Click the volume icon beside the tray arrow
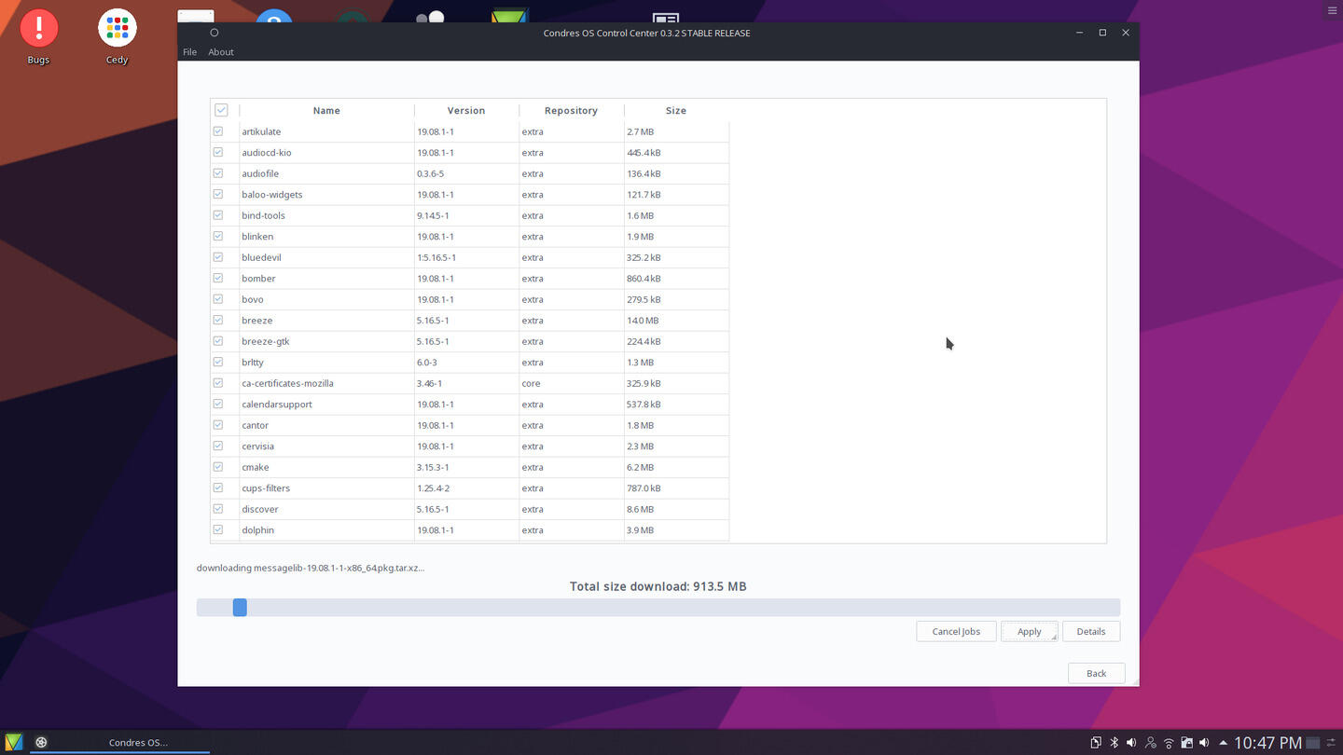This screenshot has width=1343, height=755. click(1204, 743)
